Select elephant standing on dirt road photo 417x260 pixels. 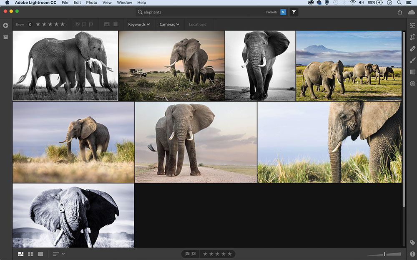196,142
